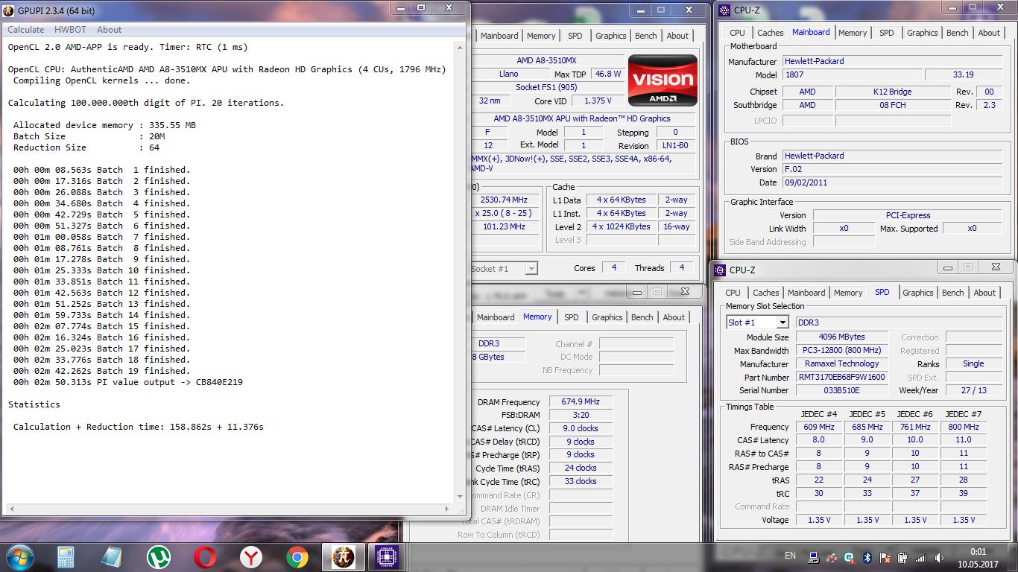Screen dimensions: 1018x572
Task: Open the HWBOT menu in GPUPI
Action: pos(70,30)
